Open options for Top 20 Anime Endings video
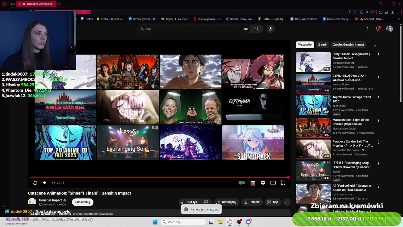The image size is (403, 227). click(378, 98)
